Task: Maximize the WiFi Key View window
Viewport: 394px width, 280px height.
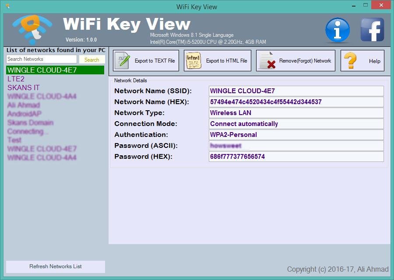Action: tap(366, 5)
